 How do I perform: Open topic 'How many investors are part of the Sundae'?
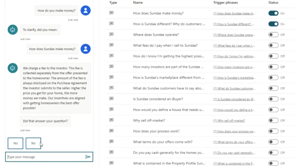169,67
